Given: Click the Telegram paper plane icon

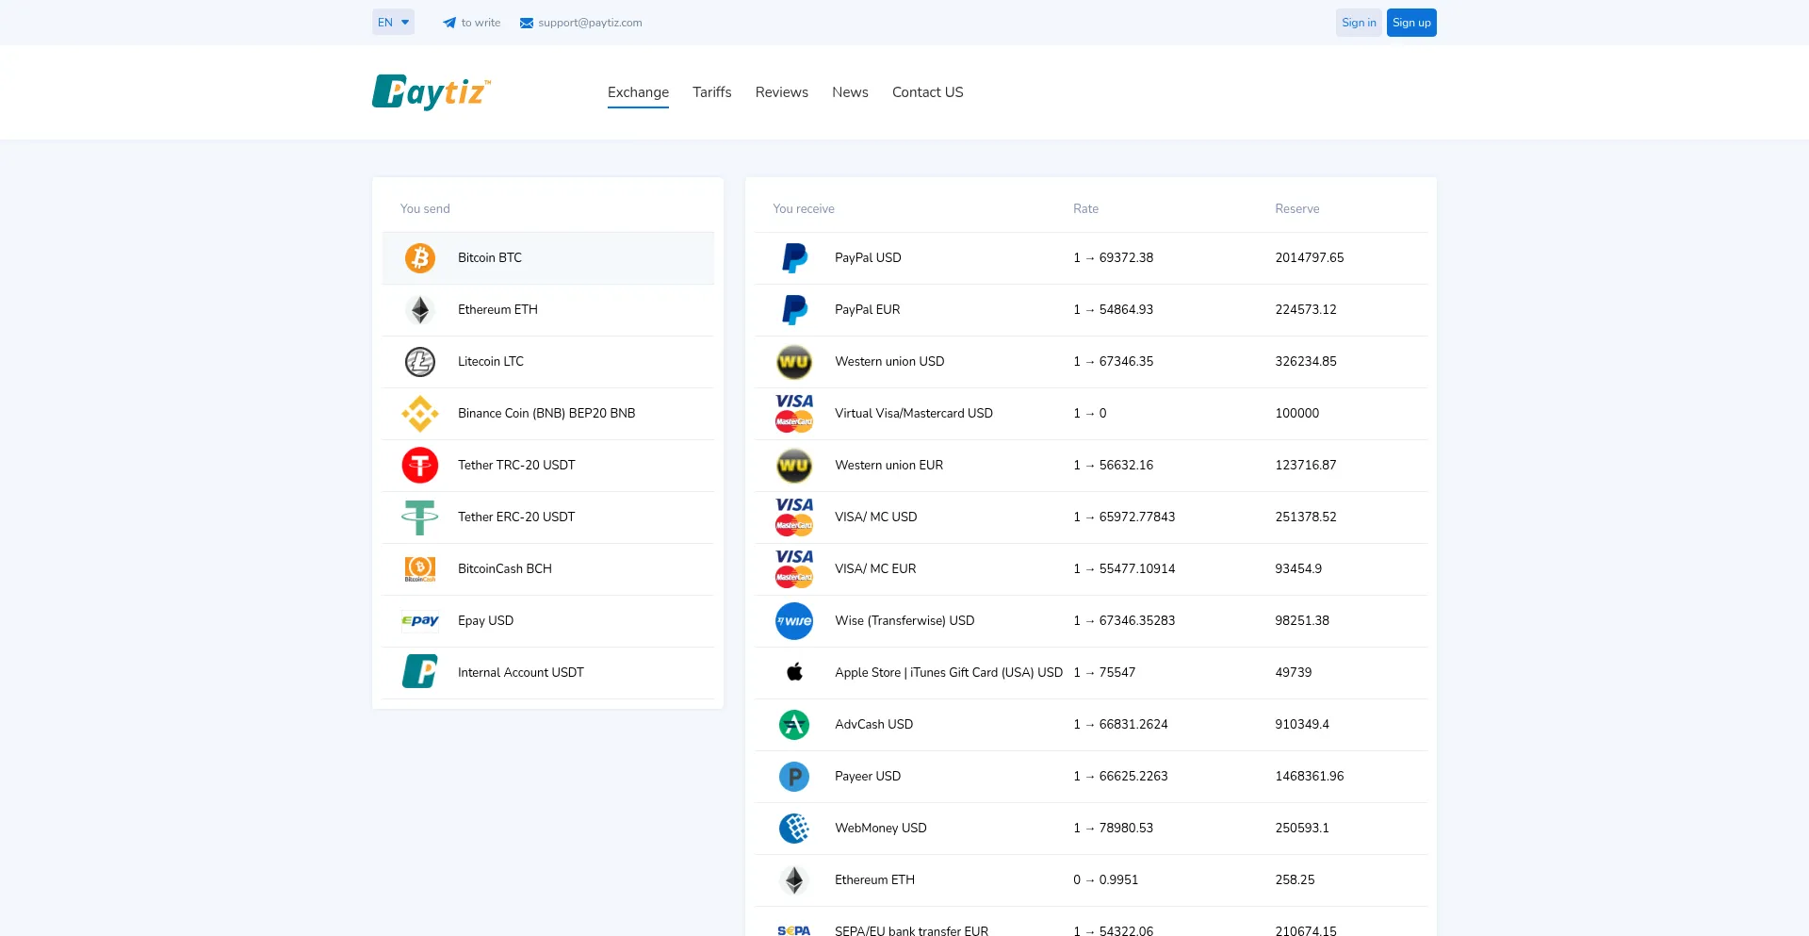Looking at the screenshot, I should [x=449, y=23].
